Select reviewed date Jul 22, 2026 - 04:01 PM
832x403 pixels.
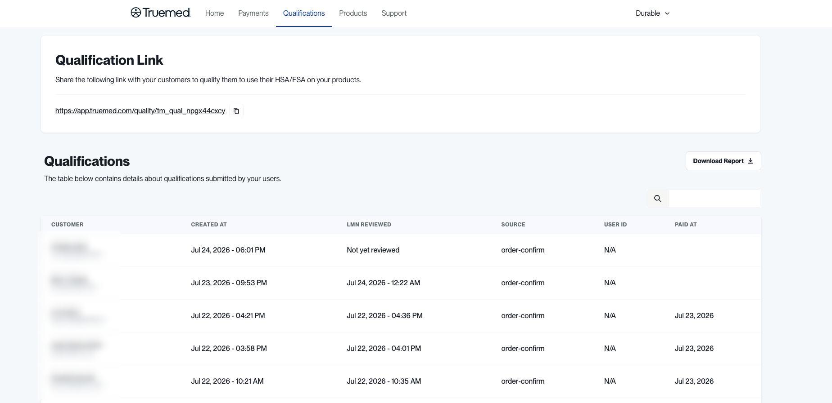pos(384,349)
